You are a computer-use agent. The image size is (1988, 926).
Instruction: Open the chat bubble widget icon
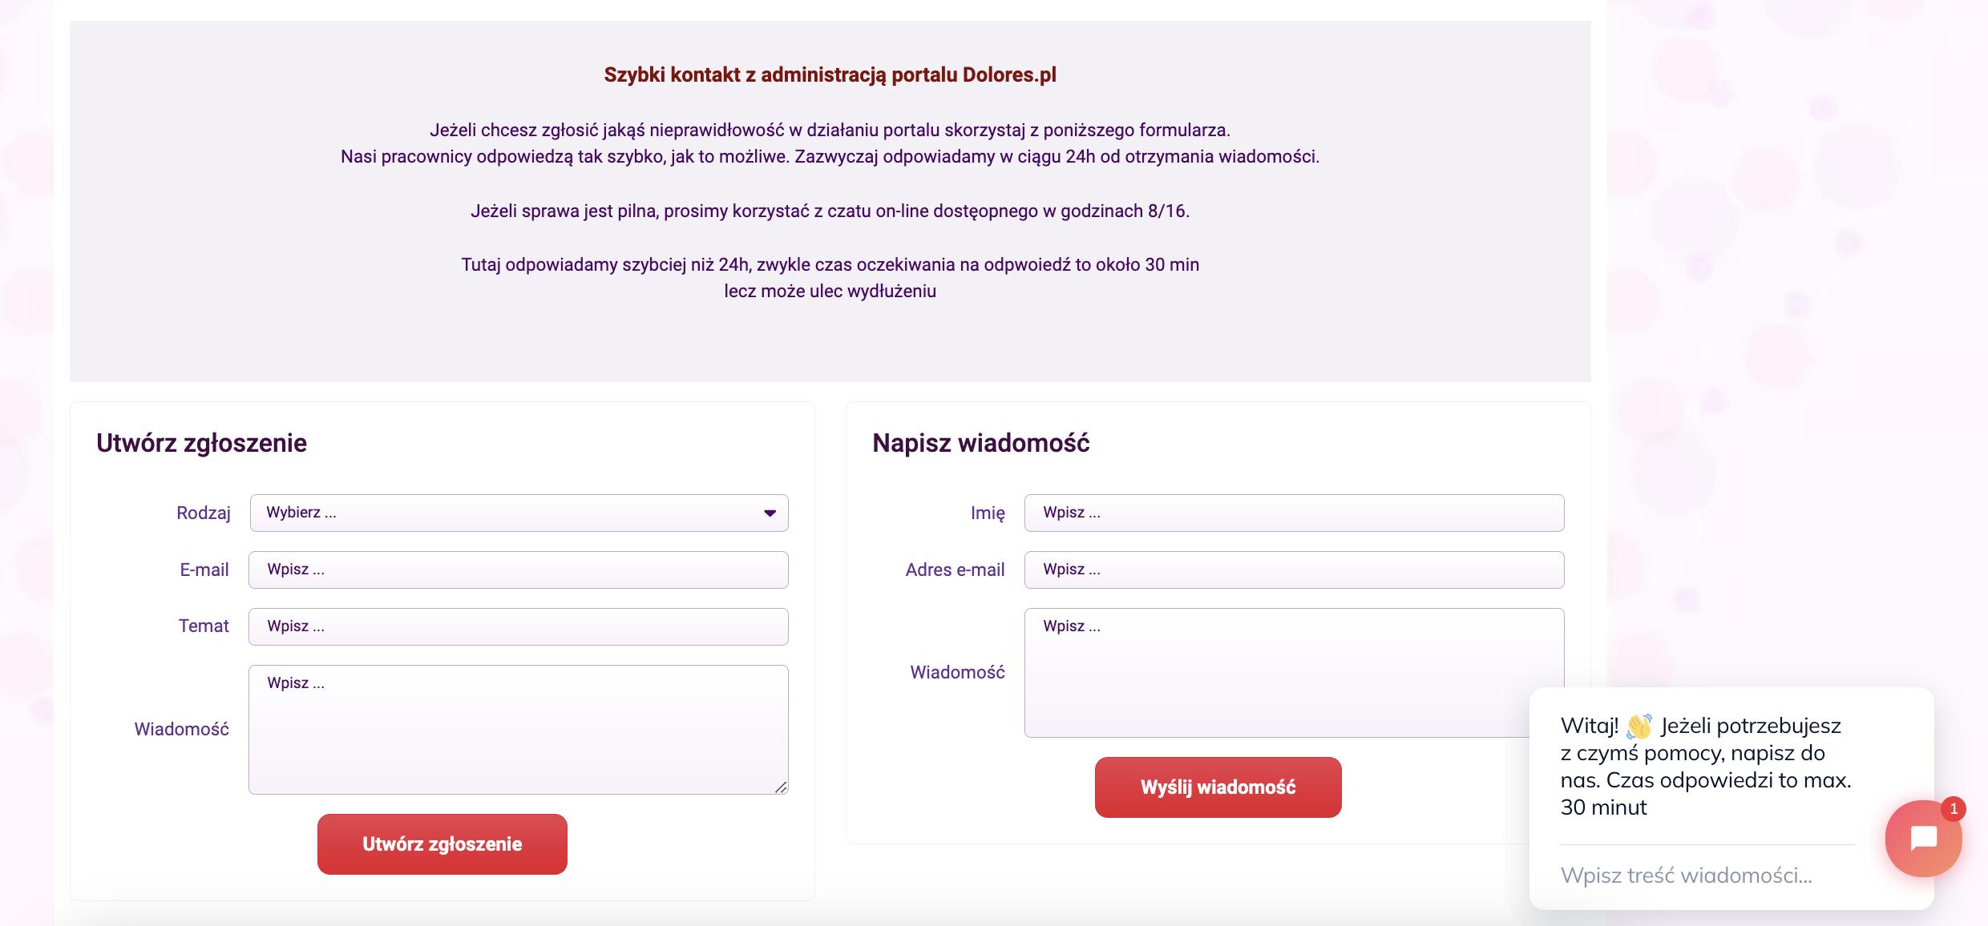coord(1923,839)
